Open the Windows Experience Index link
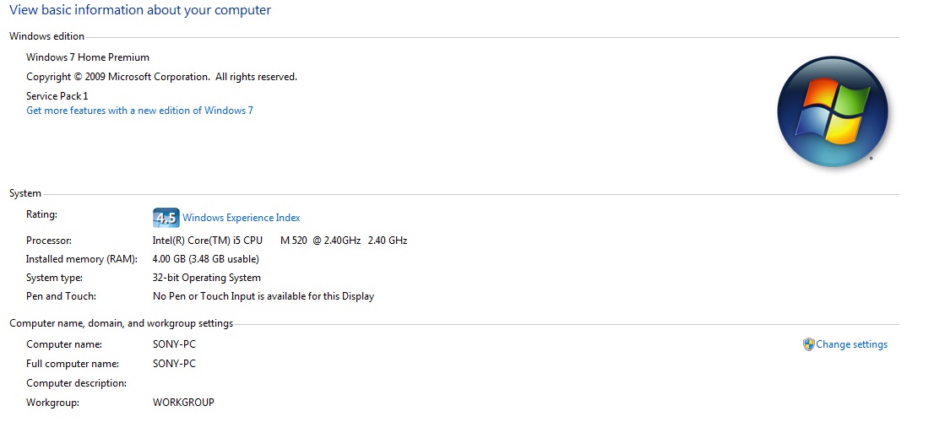Screen dimensions: 934x422 [x=242, y=218]
